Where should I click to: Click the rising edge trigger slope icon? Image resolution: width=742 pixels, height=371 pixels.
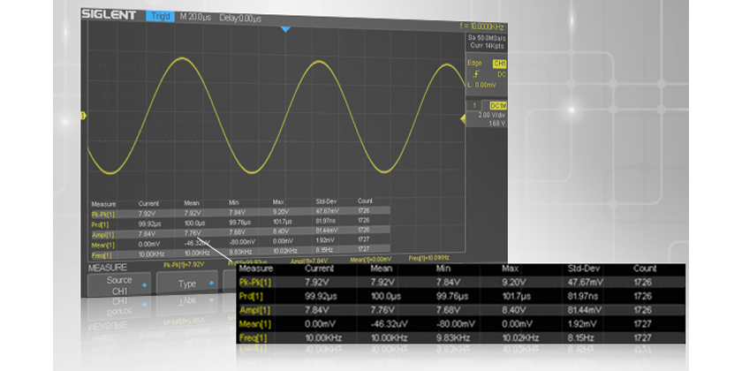click(477, 74)
